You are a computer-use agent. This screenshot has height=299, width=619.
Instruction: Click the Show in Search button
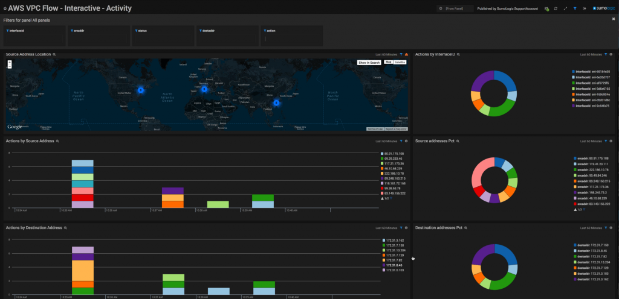(x=369, y=63)
